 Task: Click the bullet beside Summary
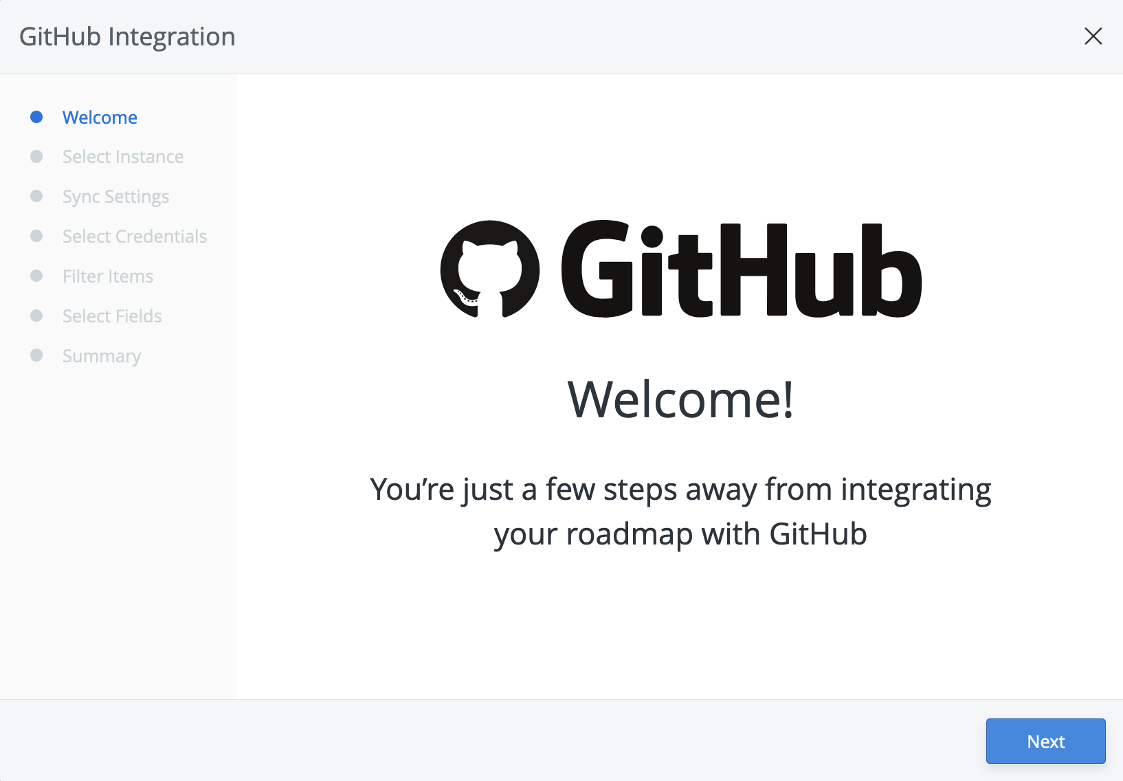point(37,355)
